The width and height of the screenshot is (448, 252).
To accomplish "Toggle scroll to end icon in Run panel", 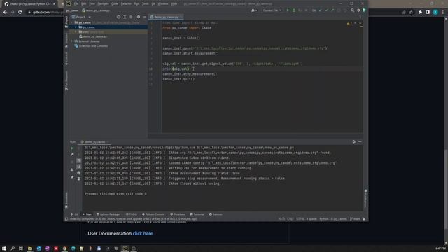I will pos(79,167).
